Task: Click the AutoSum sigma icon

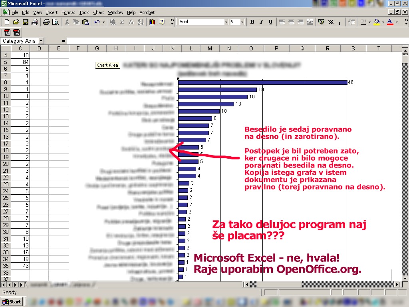Action: pos(122,22)
